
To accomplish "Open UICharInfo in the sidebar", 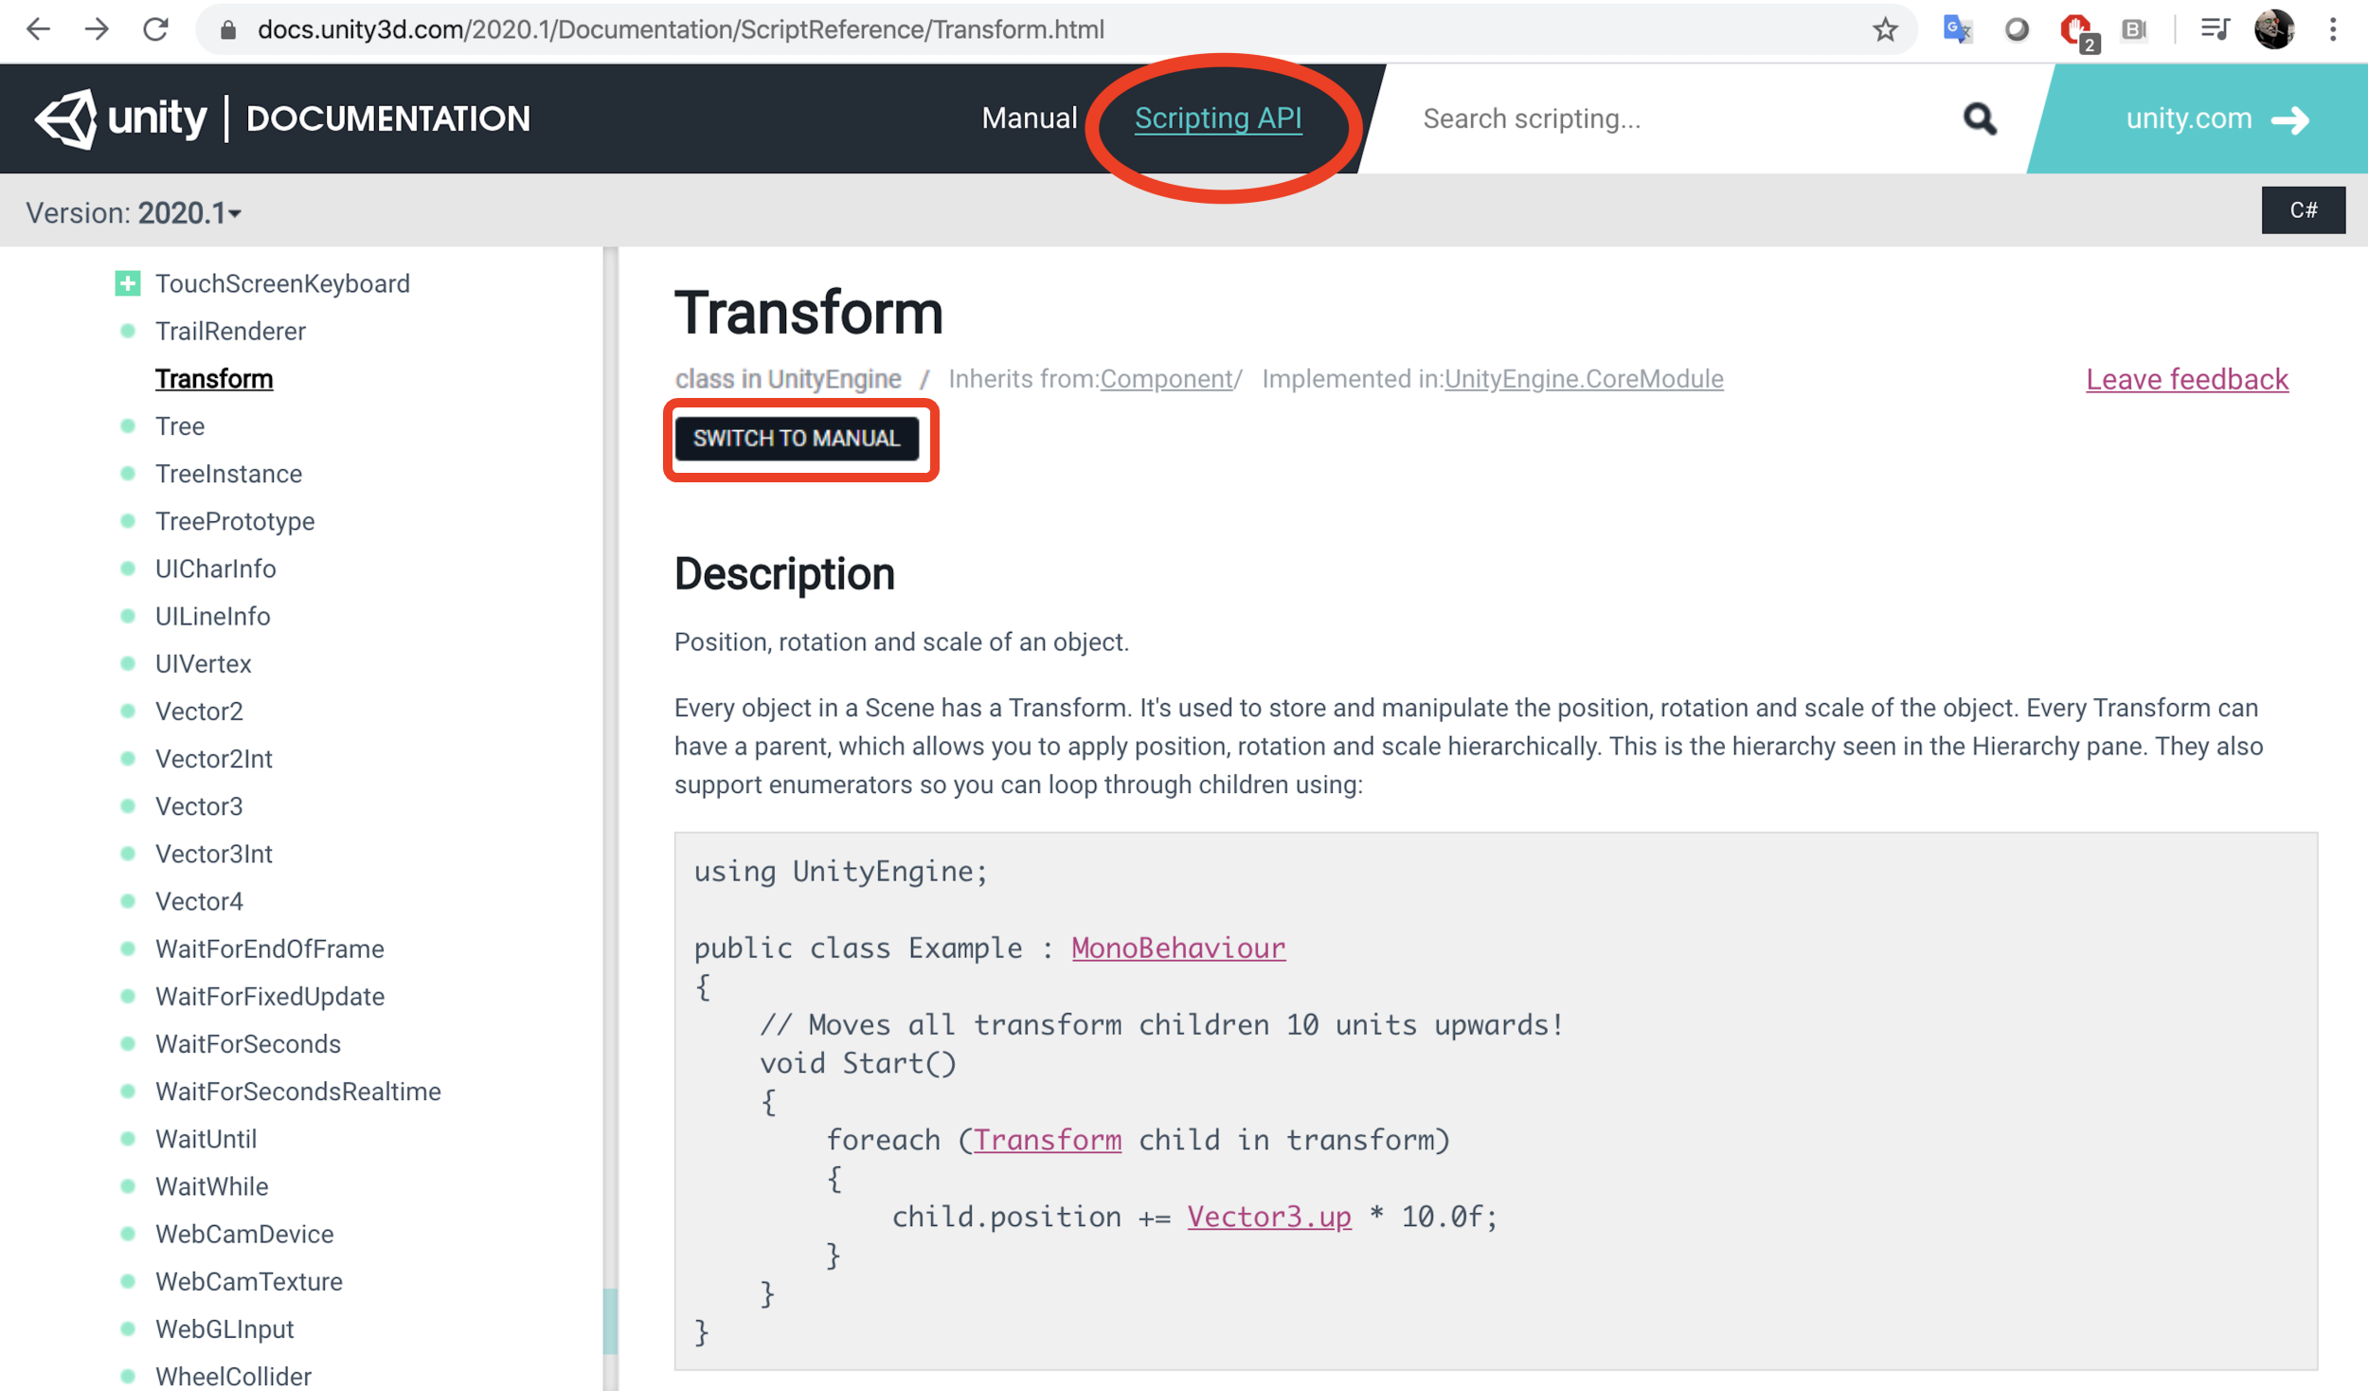I will click(x=216, y=569).
